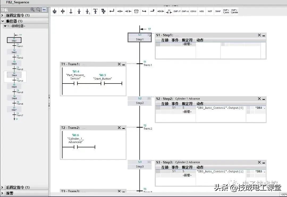This screenshot has height=197, width=287.
Task: Select the 互锁 tab in S2-Step2 panel
Action: (165, 104)
